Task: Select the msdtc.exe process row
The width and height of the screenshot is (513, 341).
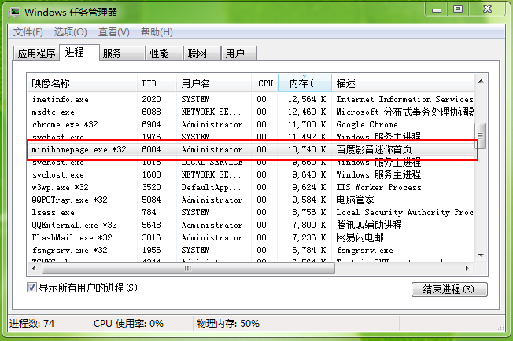Action: [251, 112]
